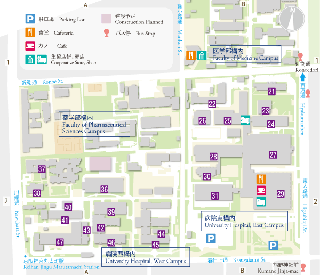Image resolution: width=320 pixels, height=277 pixels.
Task: Click the Cafe icon in the legend
Action: (x=30, y=45)
